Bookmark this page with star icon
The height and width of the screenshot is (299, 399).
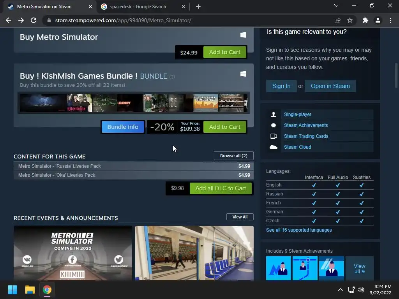point(350,20)
